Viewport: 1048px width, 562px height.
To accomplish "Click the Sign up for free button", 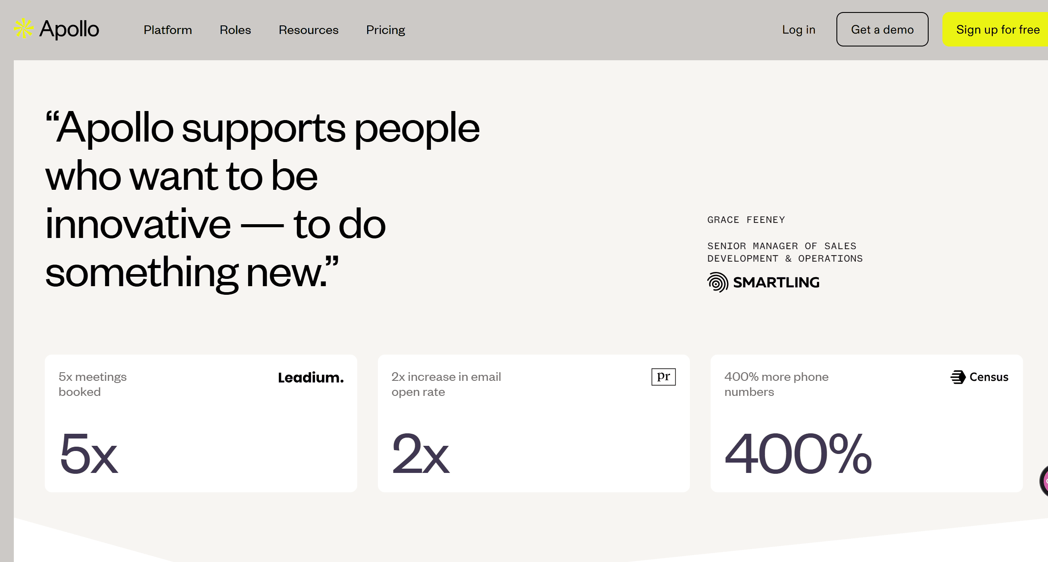I will click(x=997, y=30).
